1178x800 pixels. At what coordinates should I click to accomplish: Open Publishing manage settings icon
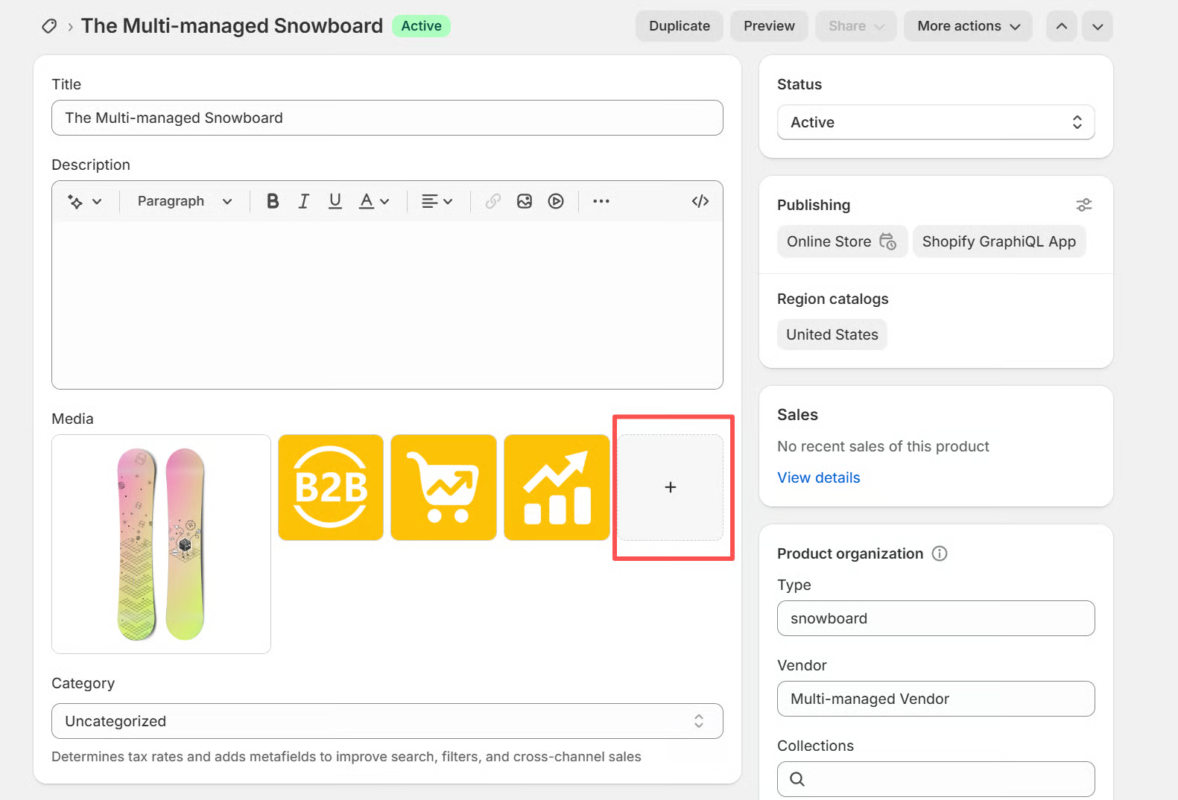click(x=1083, y=205)
